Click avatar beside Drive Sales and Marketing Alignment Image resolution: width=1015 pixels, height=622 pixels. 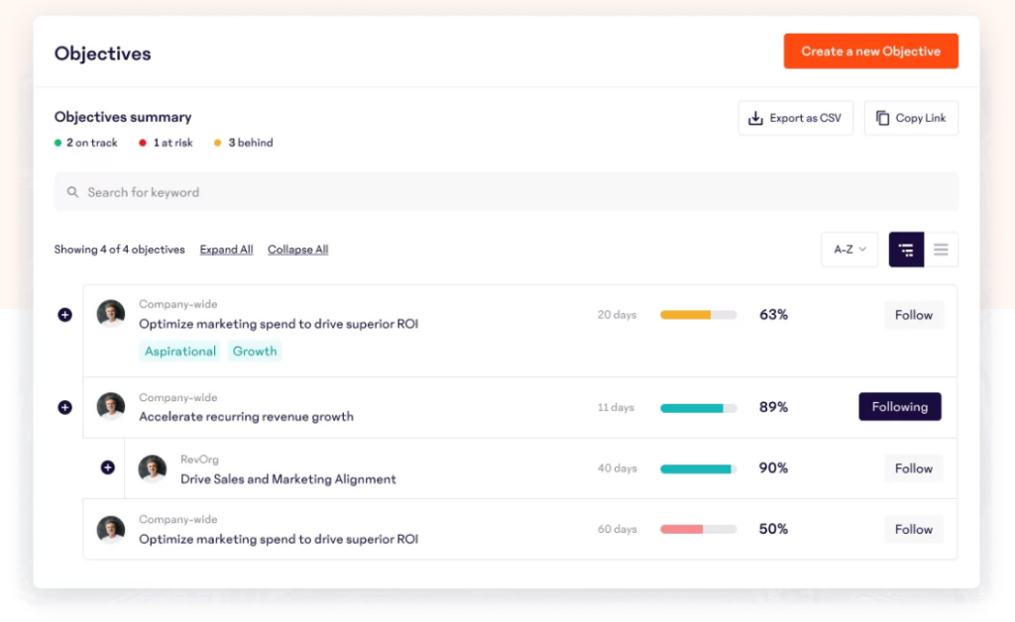pyautogui.click(x=153, y=468)
